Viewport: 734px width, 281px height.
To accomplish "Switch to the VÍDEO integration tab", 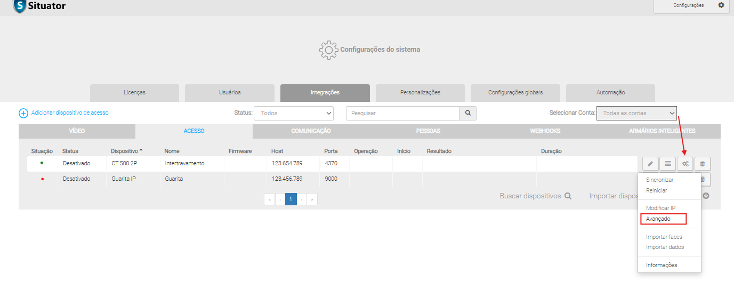I will (x=77, y=131).
